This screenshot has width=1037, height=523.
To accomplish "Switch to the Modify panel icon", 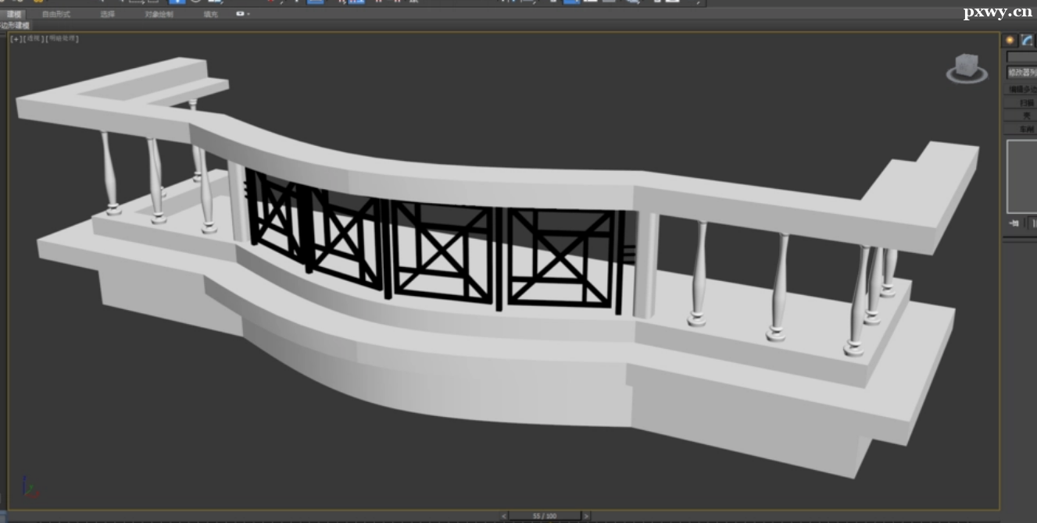I will (1027, 41).
